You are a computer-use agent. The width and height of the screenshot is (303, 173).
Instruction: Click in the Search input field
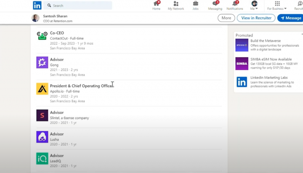coord(80,5)
